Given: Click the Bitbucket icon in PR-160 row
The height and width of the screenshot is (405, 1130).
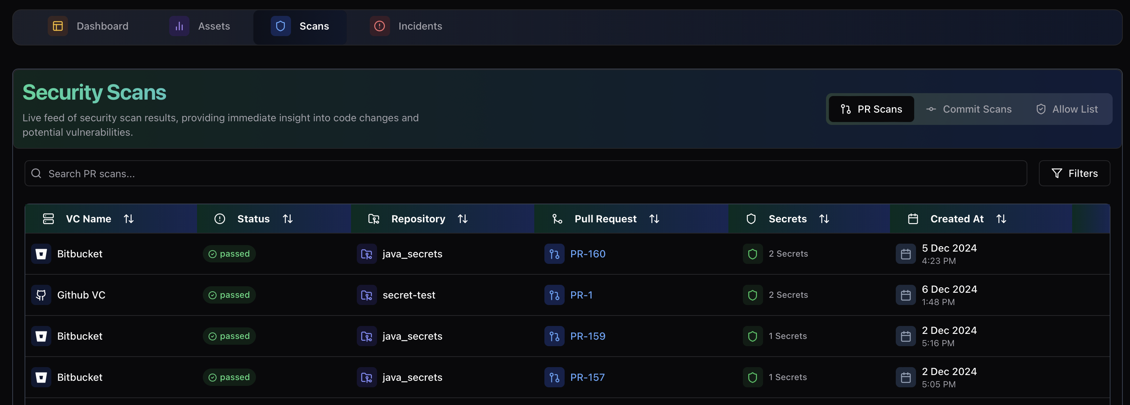Looking at the screenshot, I should pyautogui.click(x=41, y=254).
